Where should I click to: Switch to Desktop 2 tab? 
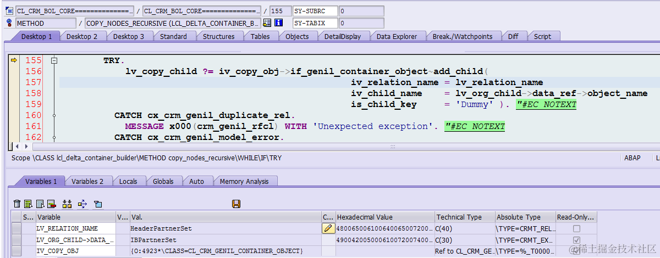tap(82, 36)
